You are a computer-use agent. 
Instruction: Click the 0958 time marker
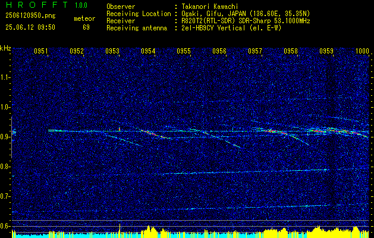(x=291, y=51)
